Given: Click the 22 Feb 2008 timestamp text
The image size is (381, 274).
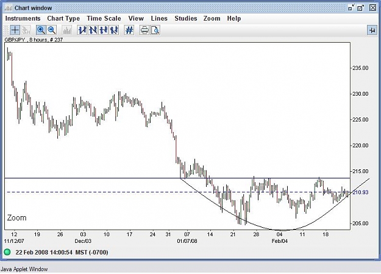Looking at the screenshot, I should [62, 253].
